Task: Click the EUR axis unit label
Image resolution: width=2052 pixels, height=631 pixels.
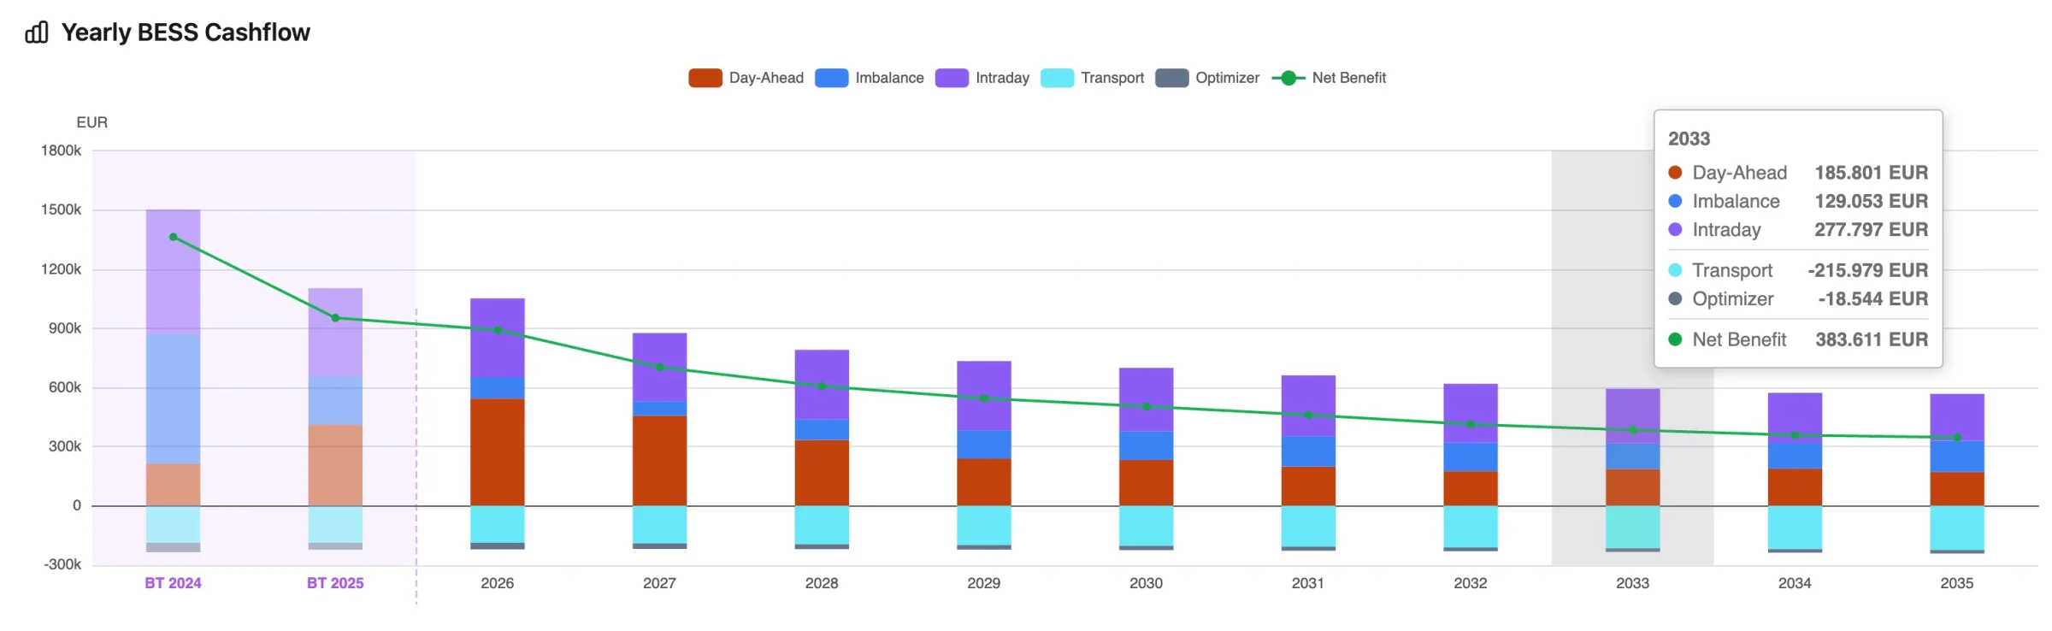Action: (92, 122)
